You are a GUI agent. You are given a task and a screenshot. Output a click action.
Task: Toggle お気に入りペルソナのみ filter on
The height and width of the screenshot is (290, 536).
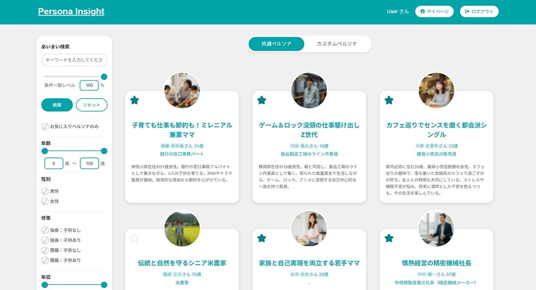(44, 127)
